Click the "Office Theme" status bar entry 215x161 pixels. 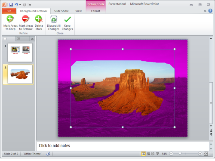coord(32,154)
